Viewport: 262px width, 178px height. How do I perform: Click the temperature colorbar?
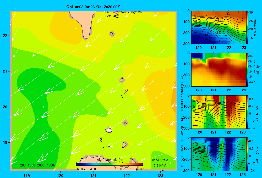247,27
